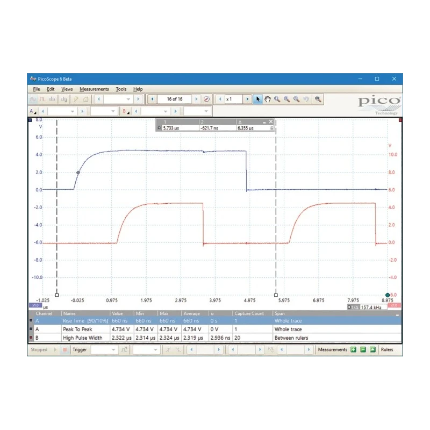Screen dimensions: 430x430
Task: Add a measurement with green plus
Action: [354, 350]
